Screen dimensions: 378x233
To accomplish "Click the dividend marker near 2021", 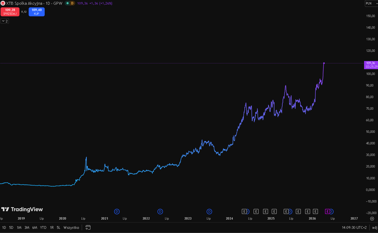I will (117, 211).
